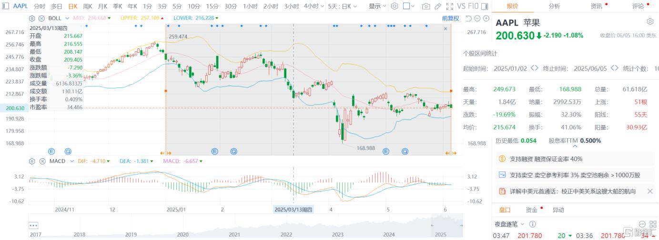
Task: Select the 周K weekly candle view
Action: pyautogui.click(x=88, y=6)
